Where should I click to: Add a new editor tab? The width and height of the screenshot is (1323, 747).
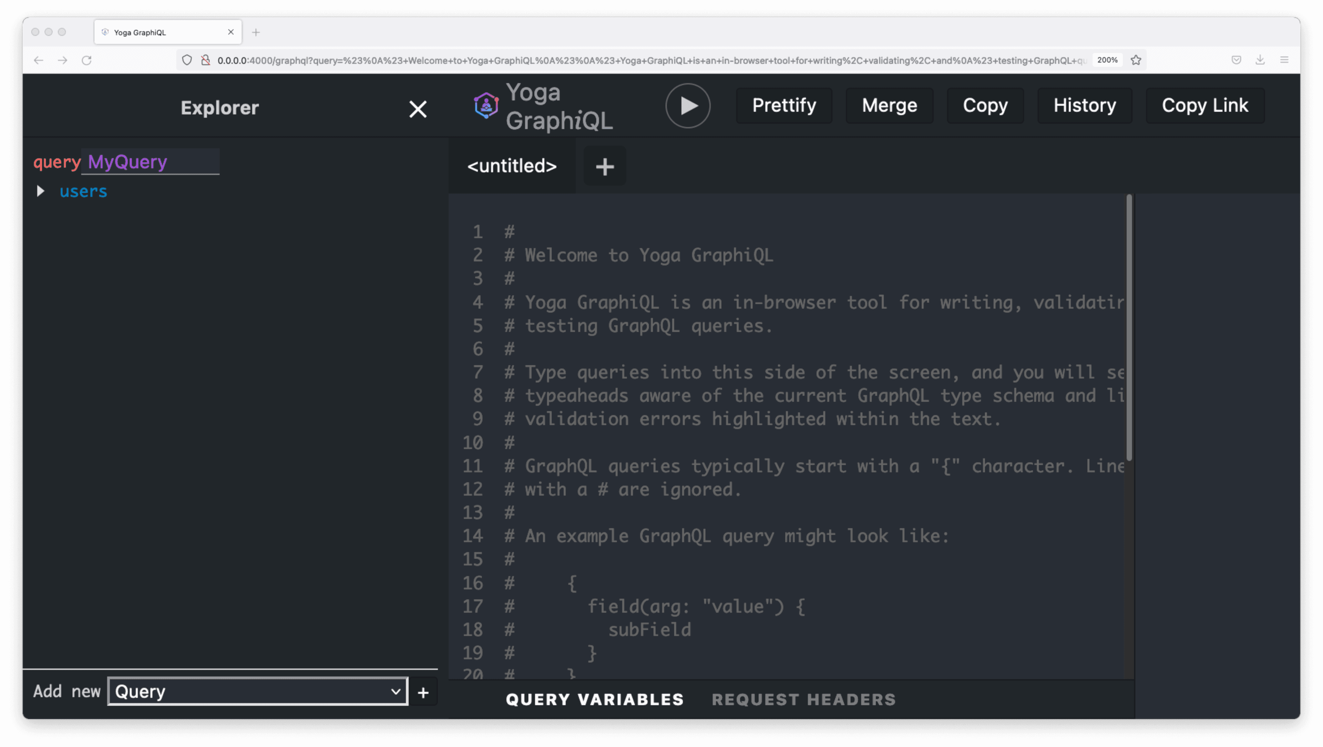click(x=605, y=166)
